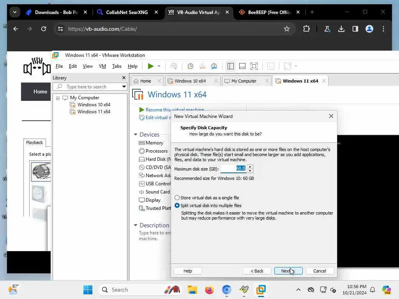
Task: Open the VM menu
Action: (102, 66)
